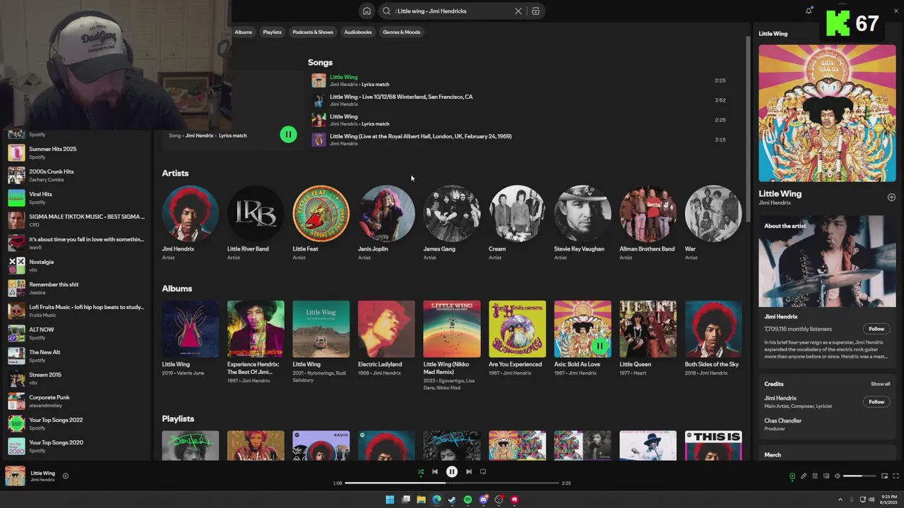Pause Axis: Bold As Love album overlay button

pos(600,346)
